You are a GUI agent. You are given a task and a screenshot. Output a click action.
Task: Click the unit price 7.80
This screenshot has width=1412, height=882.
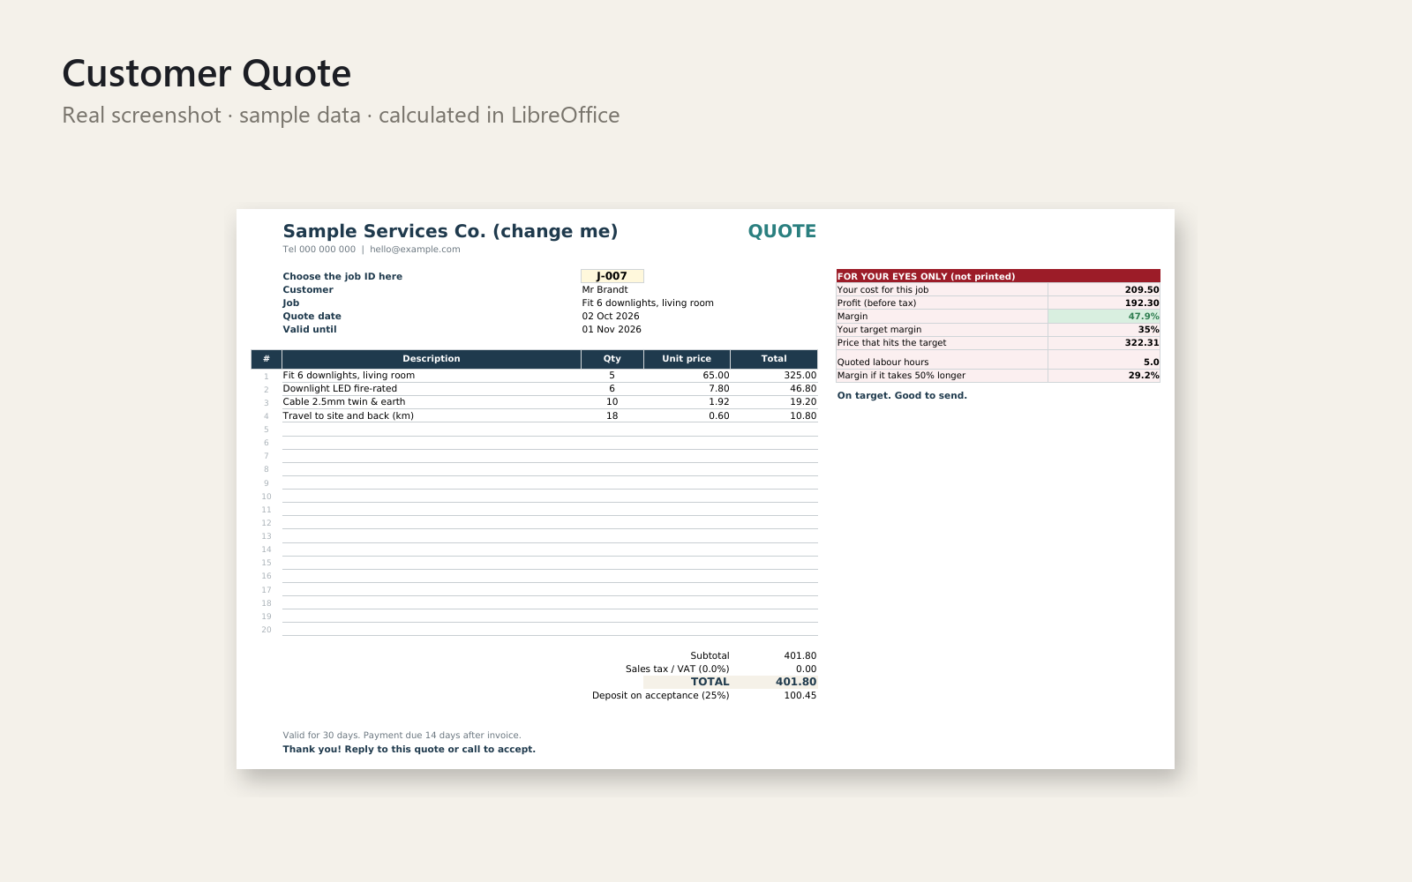(719, 388)
